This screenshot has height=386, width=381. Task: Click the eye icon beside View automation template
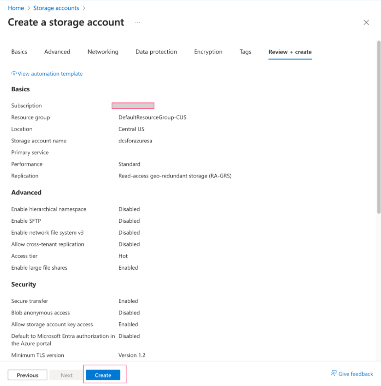[14, 73]
